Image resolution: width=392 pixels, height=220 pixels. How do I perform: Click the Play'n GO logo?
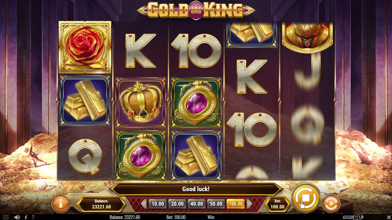(352, 217)
